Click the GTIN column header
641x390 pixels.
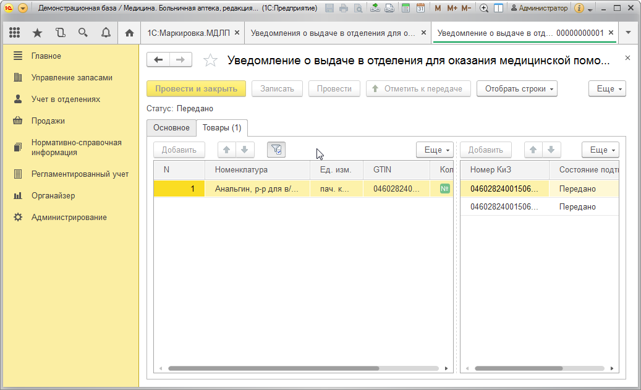[x=396, y=169]
